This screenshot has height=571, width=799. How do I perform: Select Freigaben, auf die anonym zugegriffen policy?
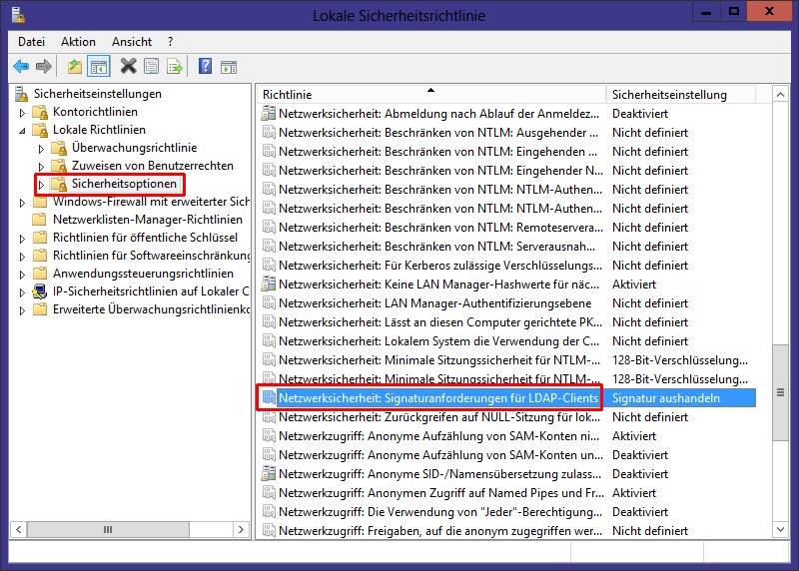point(440,531)
